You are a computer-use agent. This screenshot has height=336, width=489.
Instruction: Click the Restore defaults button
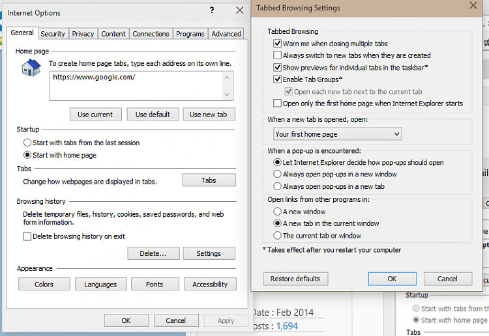coord(295,279)
